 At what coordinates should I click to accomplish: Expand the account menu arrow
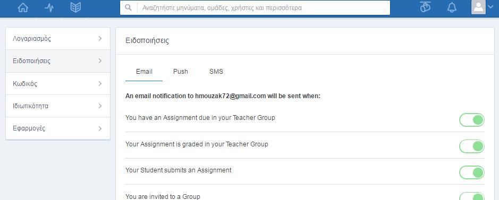pos(490,7)
